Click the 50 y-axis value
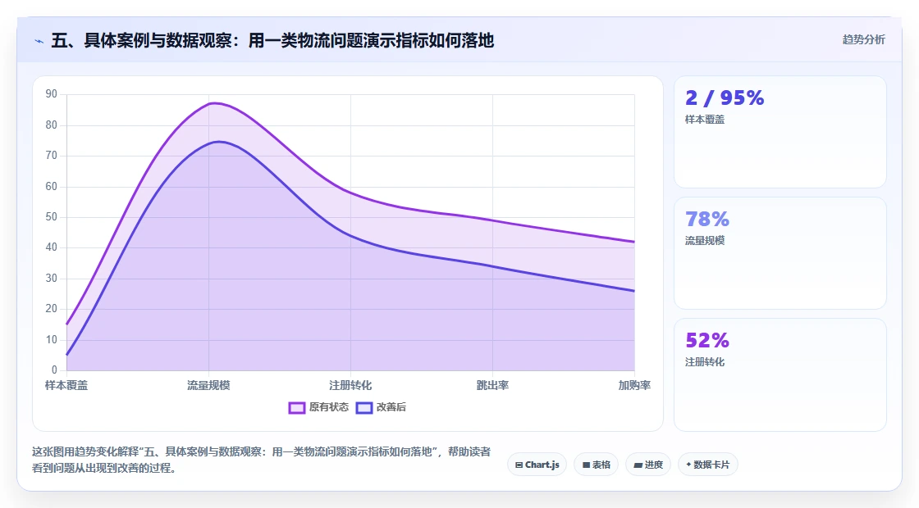 [x=52, y=217]
